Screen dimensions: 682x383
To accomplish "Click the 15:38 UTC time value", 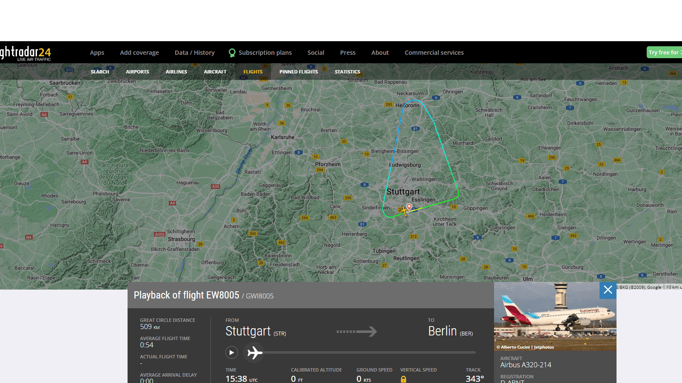I will 242,379.
